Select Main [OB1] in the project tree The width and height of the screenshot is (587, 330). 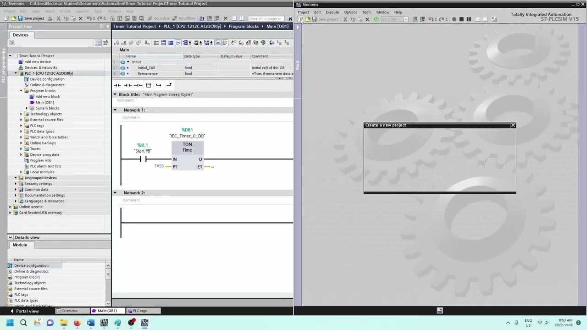click(x=44, y=102)
